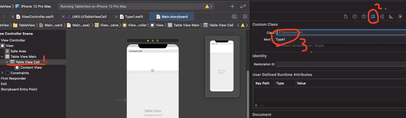
Task: Go forward with the navigation arrow
Action: pos(3,17)
